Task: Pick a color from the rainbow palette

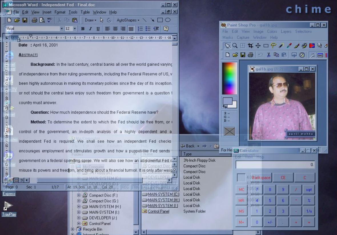Action: (230, 78)
